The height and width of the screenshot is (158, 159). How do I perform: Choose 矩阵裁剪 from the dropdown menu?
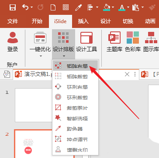click(75, 76)
